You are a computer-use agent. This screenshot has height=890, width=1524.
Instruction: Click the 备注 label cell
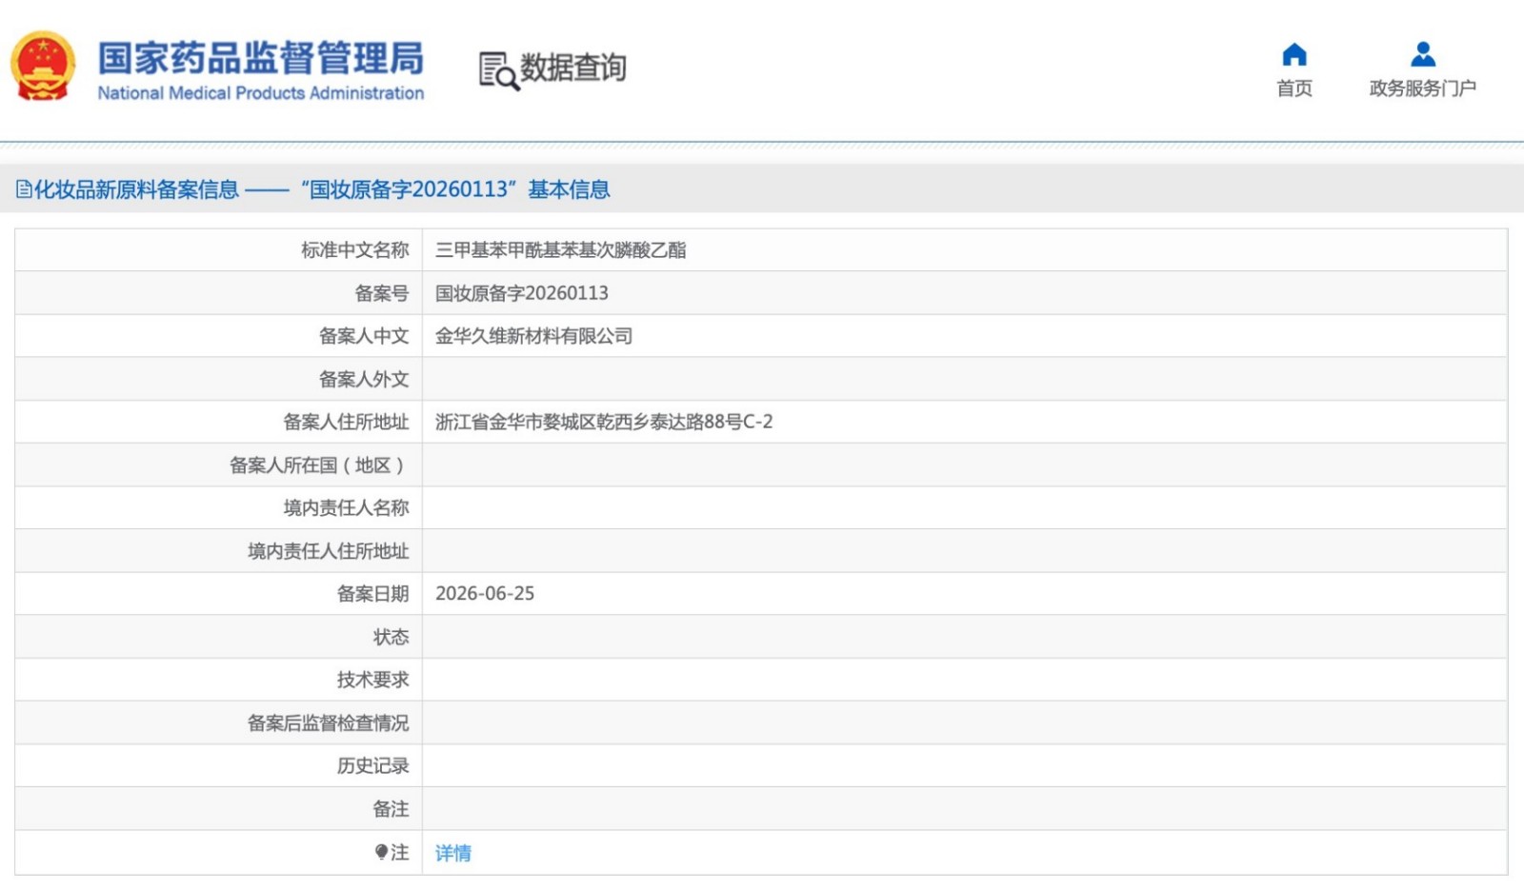pyautogui.click(x=219, y=809)
